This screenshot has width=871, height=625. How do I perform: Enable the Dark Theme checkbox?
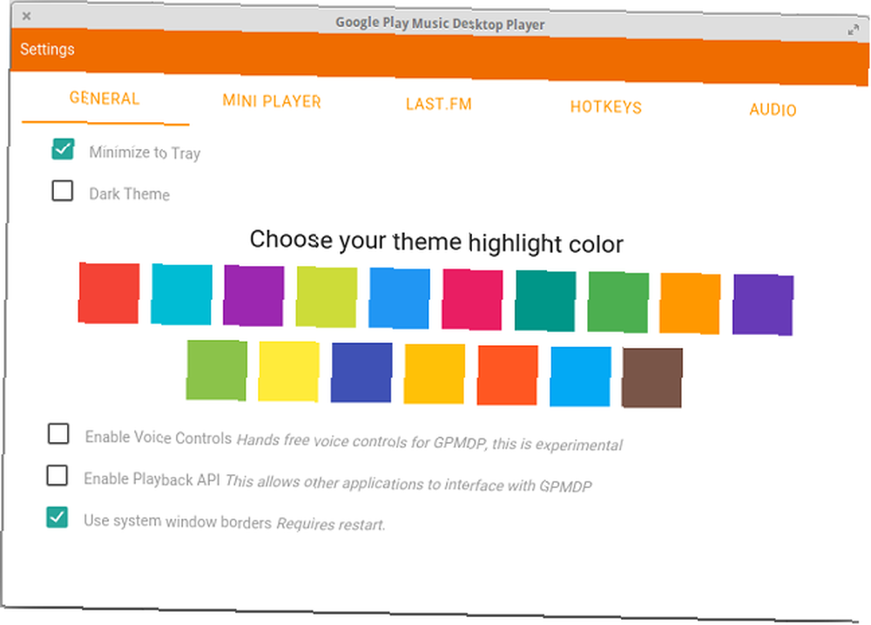click(62, 191)
